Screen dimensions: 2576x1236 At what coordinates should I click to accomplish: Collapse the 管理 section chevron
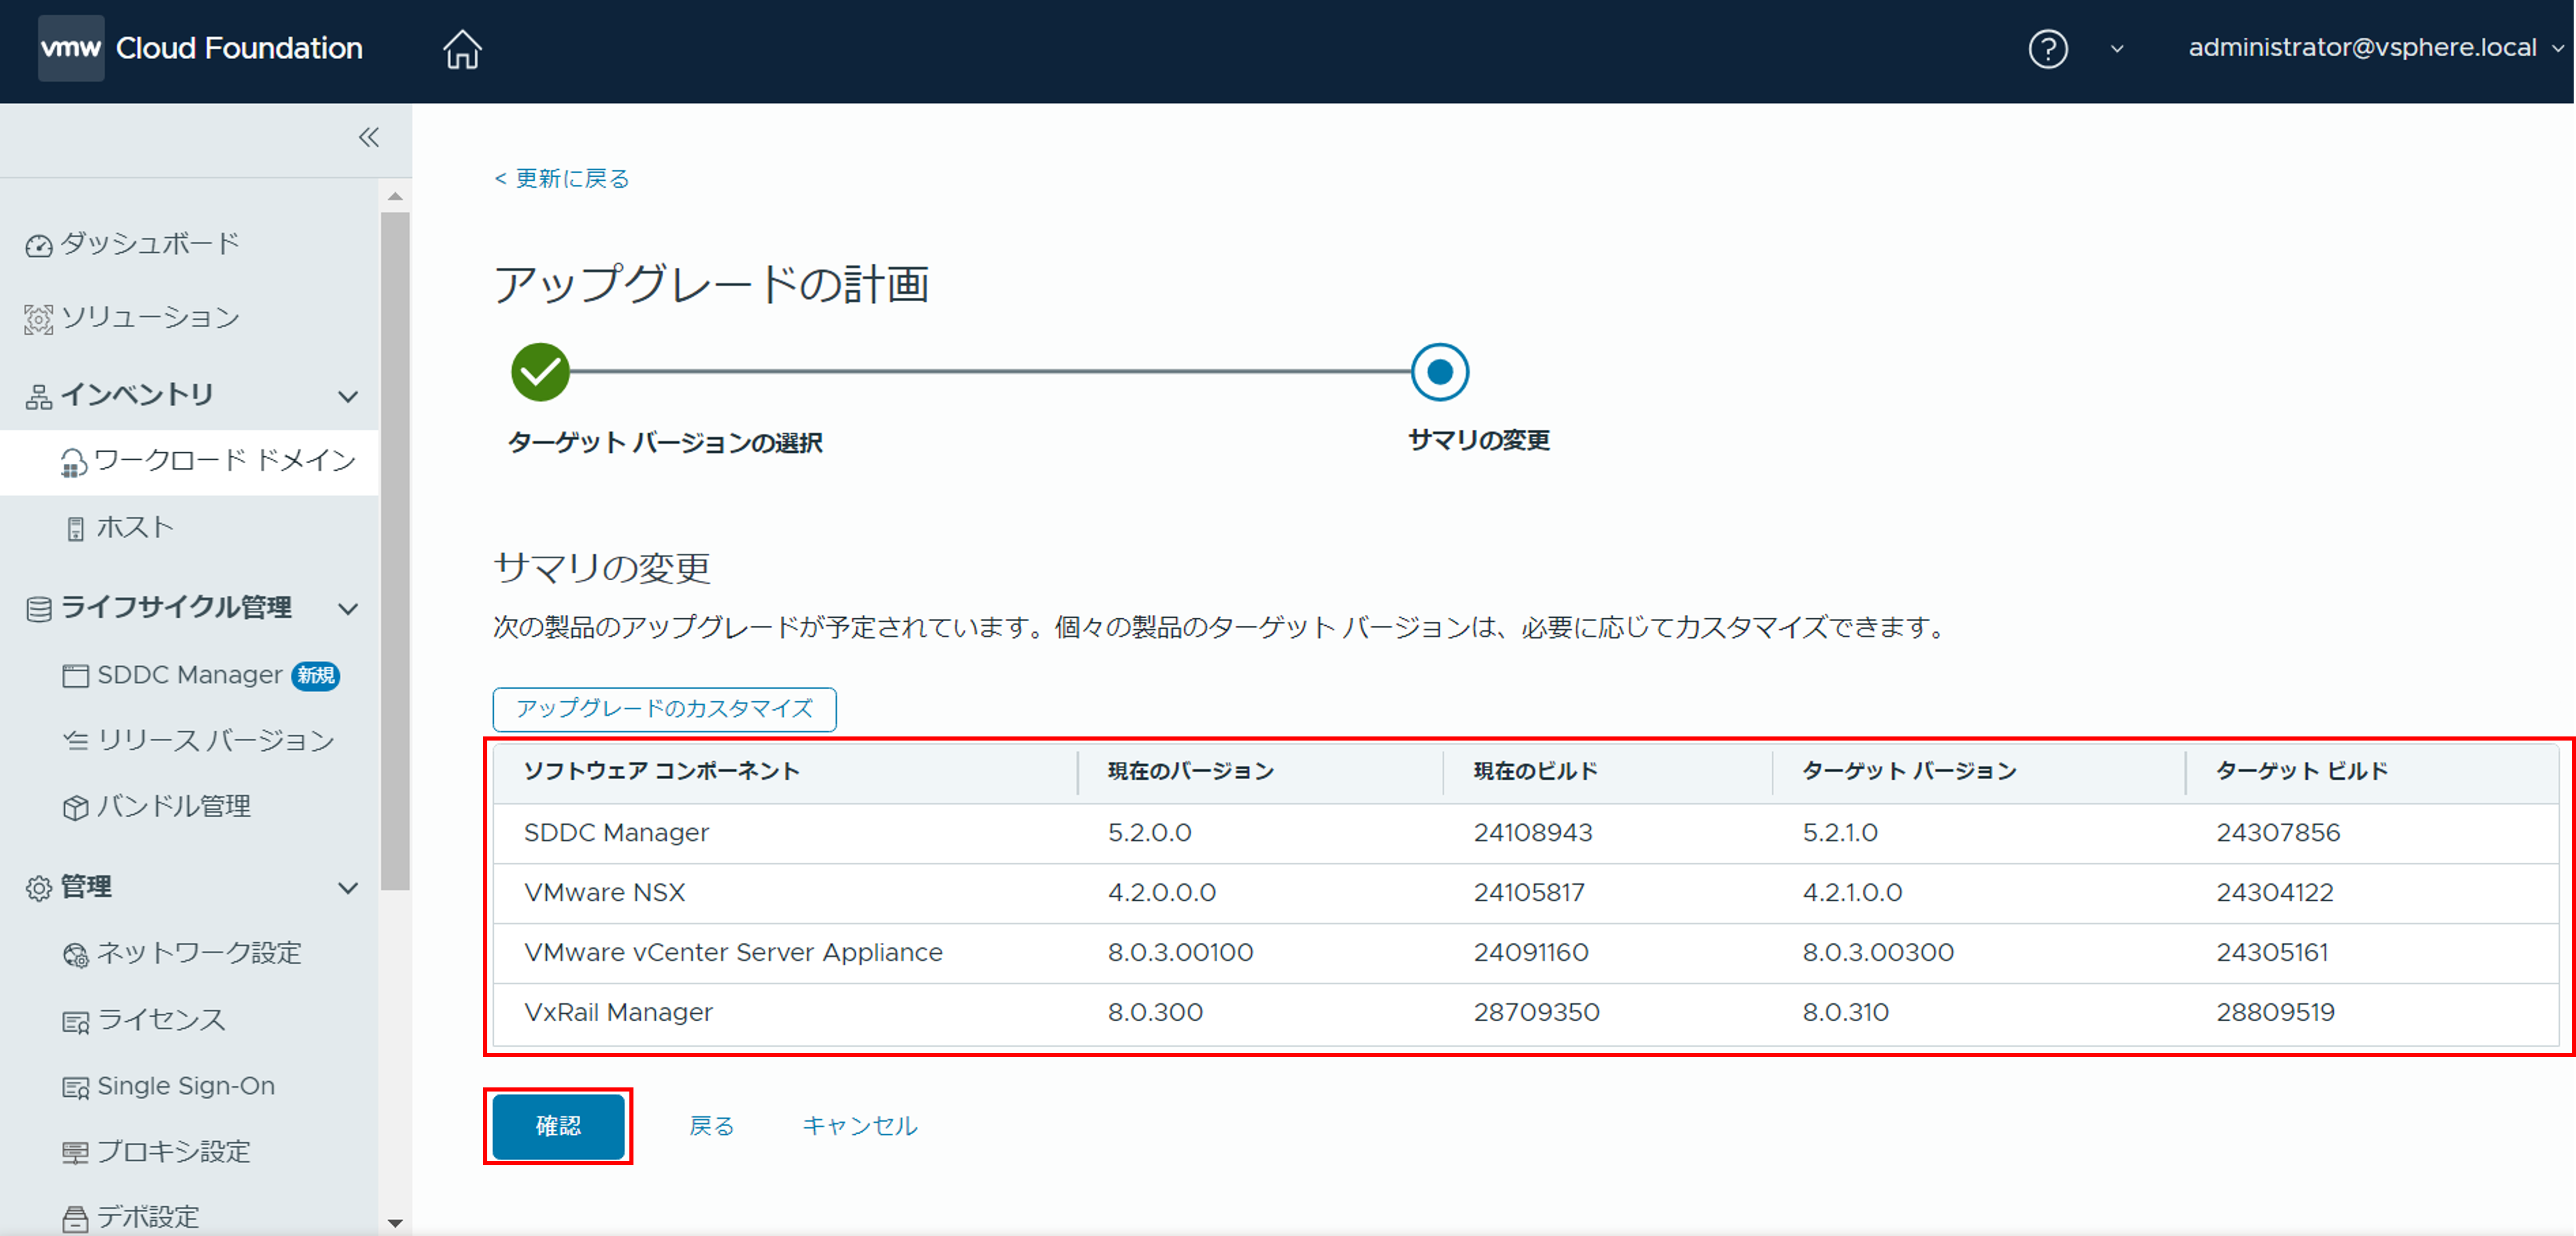point(348,887)
